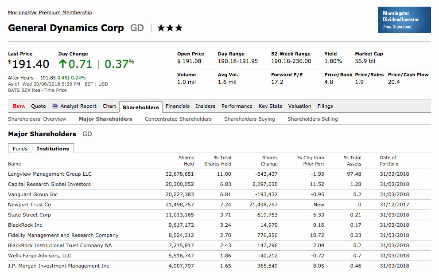Select Longview Management Group LLC row name
The height and width of the screenshot is (280, 439).
point(50,174)
